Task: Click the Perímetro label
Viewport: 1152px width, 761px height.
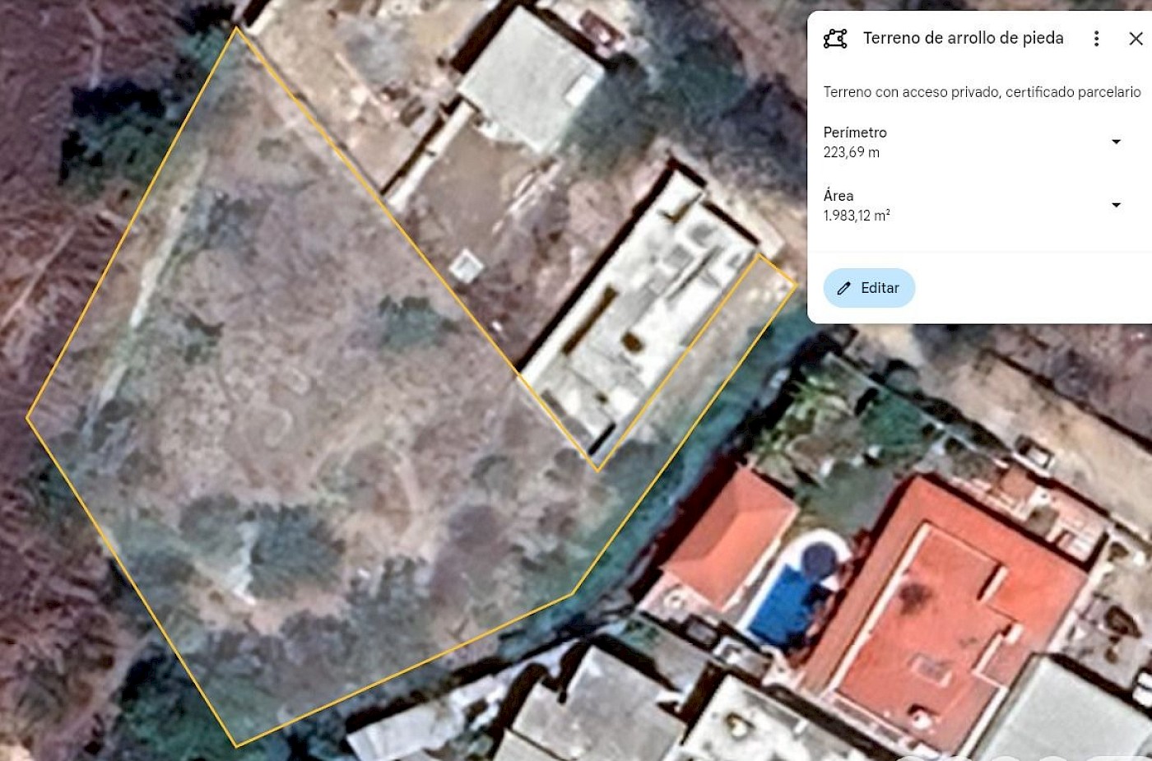Action: 855,132
